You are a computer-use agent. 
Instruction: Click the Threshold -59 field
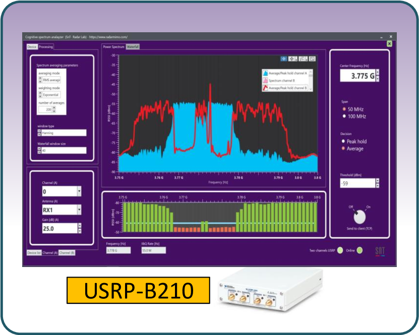coord(357,183)
